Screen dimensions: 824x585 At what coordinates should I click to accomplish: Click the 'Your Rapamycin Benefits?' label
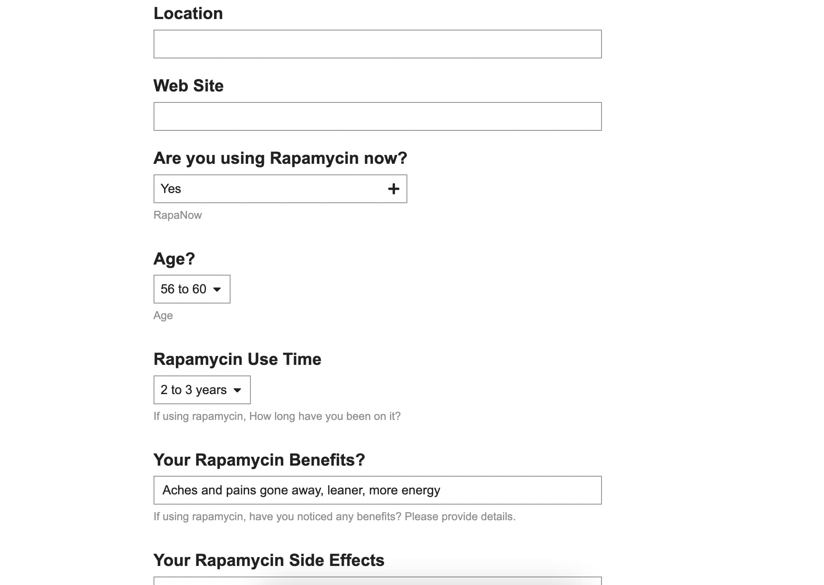[x=259, y=460]
